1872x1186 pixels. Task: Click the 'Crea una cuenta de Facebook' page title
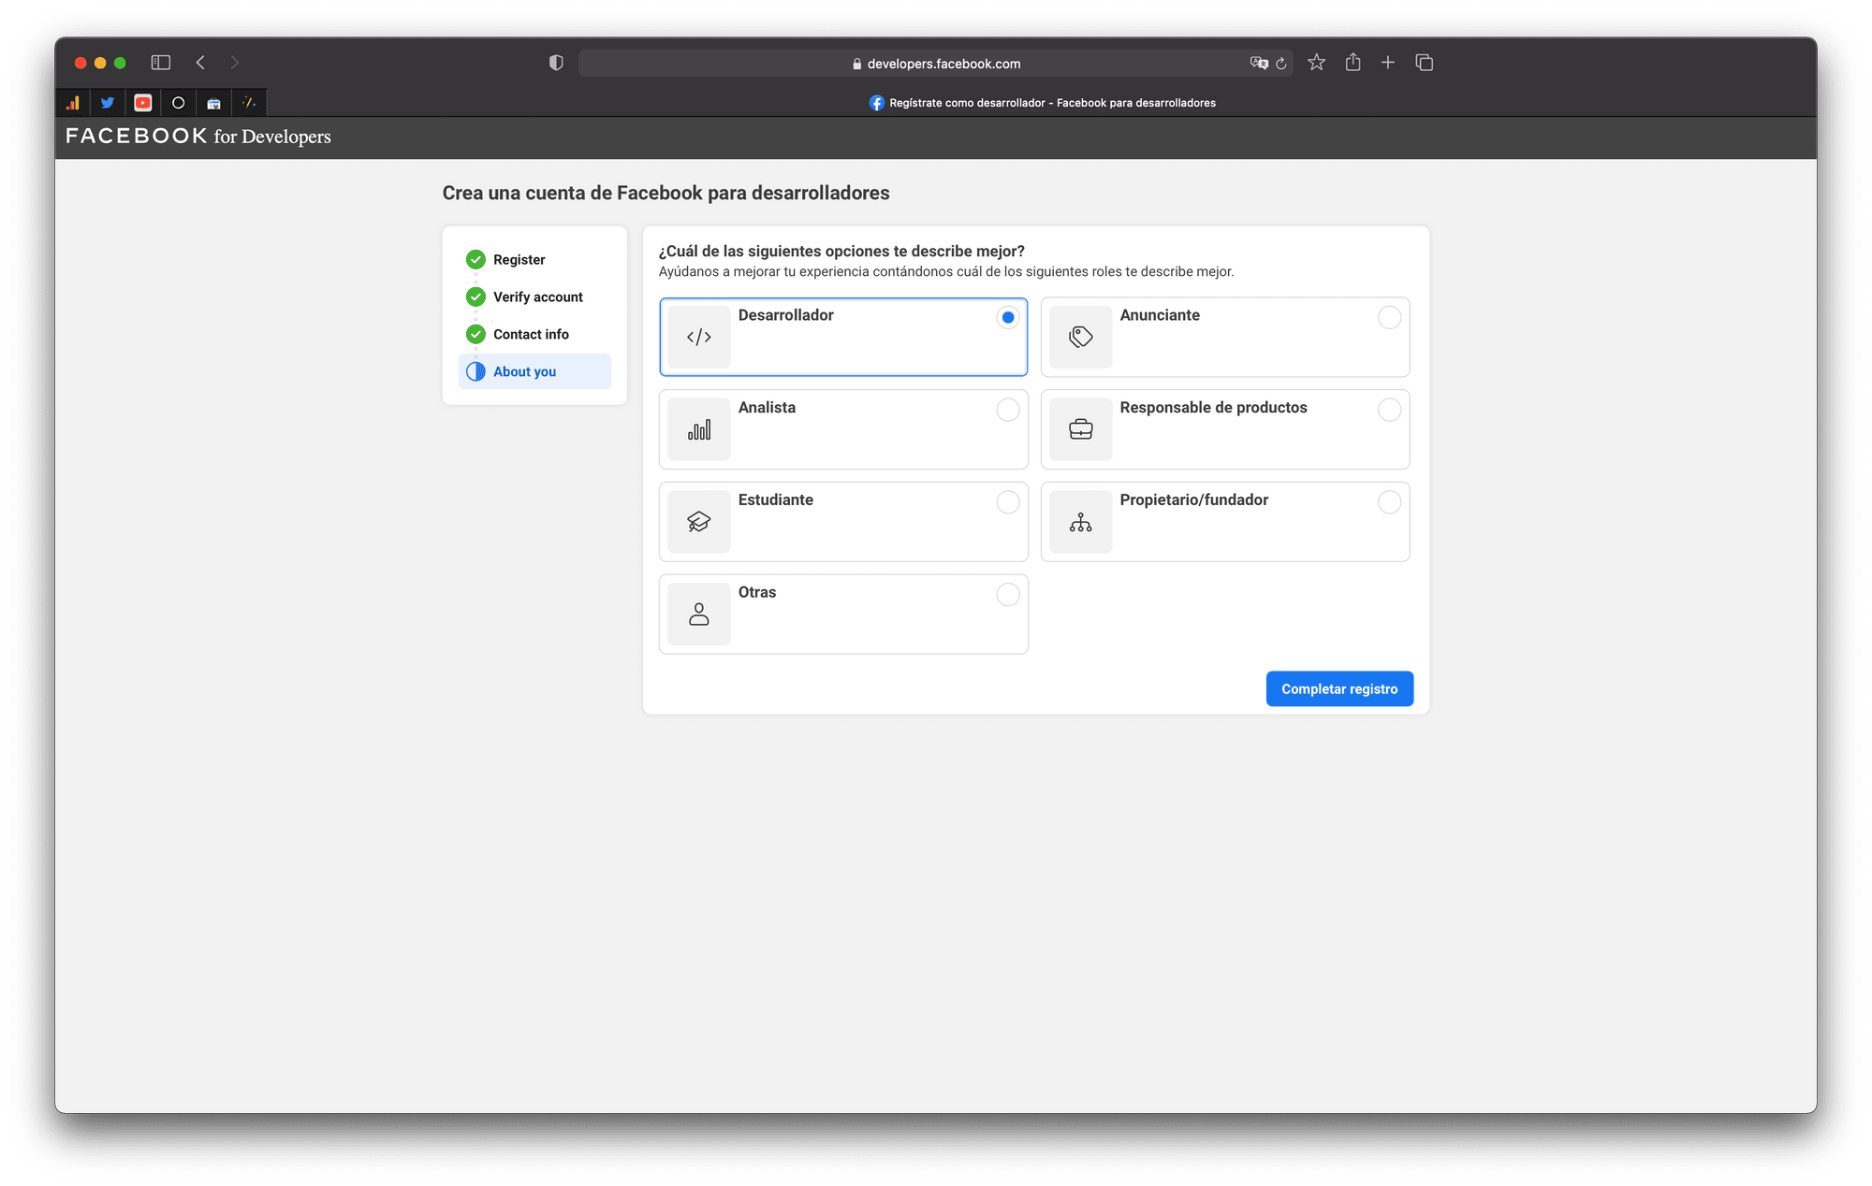665,194
